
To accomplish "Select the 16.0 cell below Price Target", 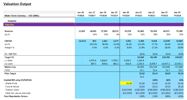I will pos(142,77).
